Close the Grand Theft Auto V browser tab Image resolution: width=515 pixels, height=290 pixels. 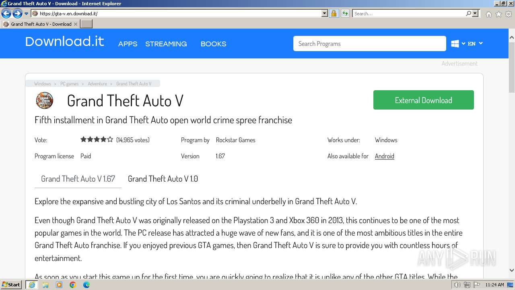pyautogui.click(x=76, y=24)
